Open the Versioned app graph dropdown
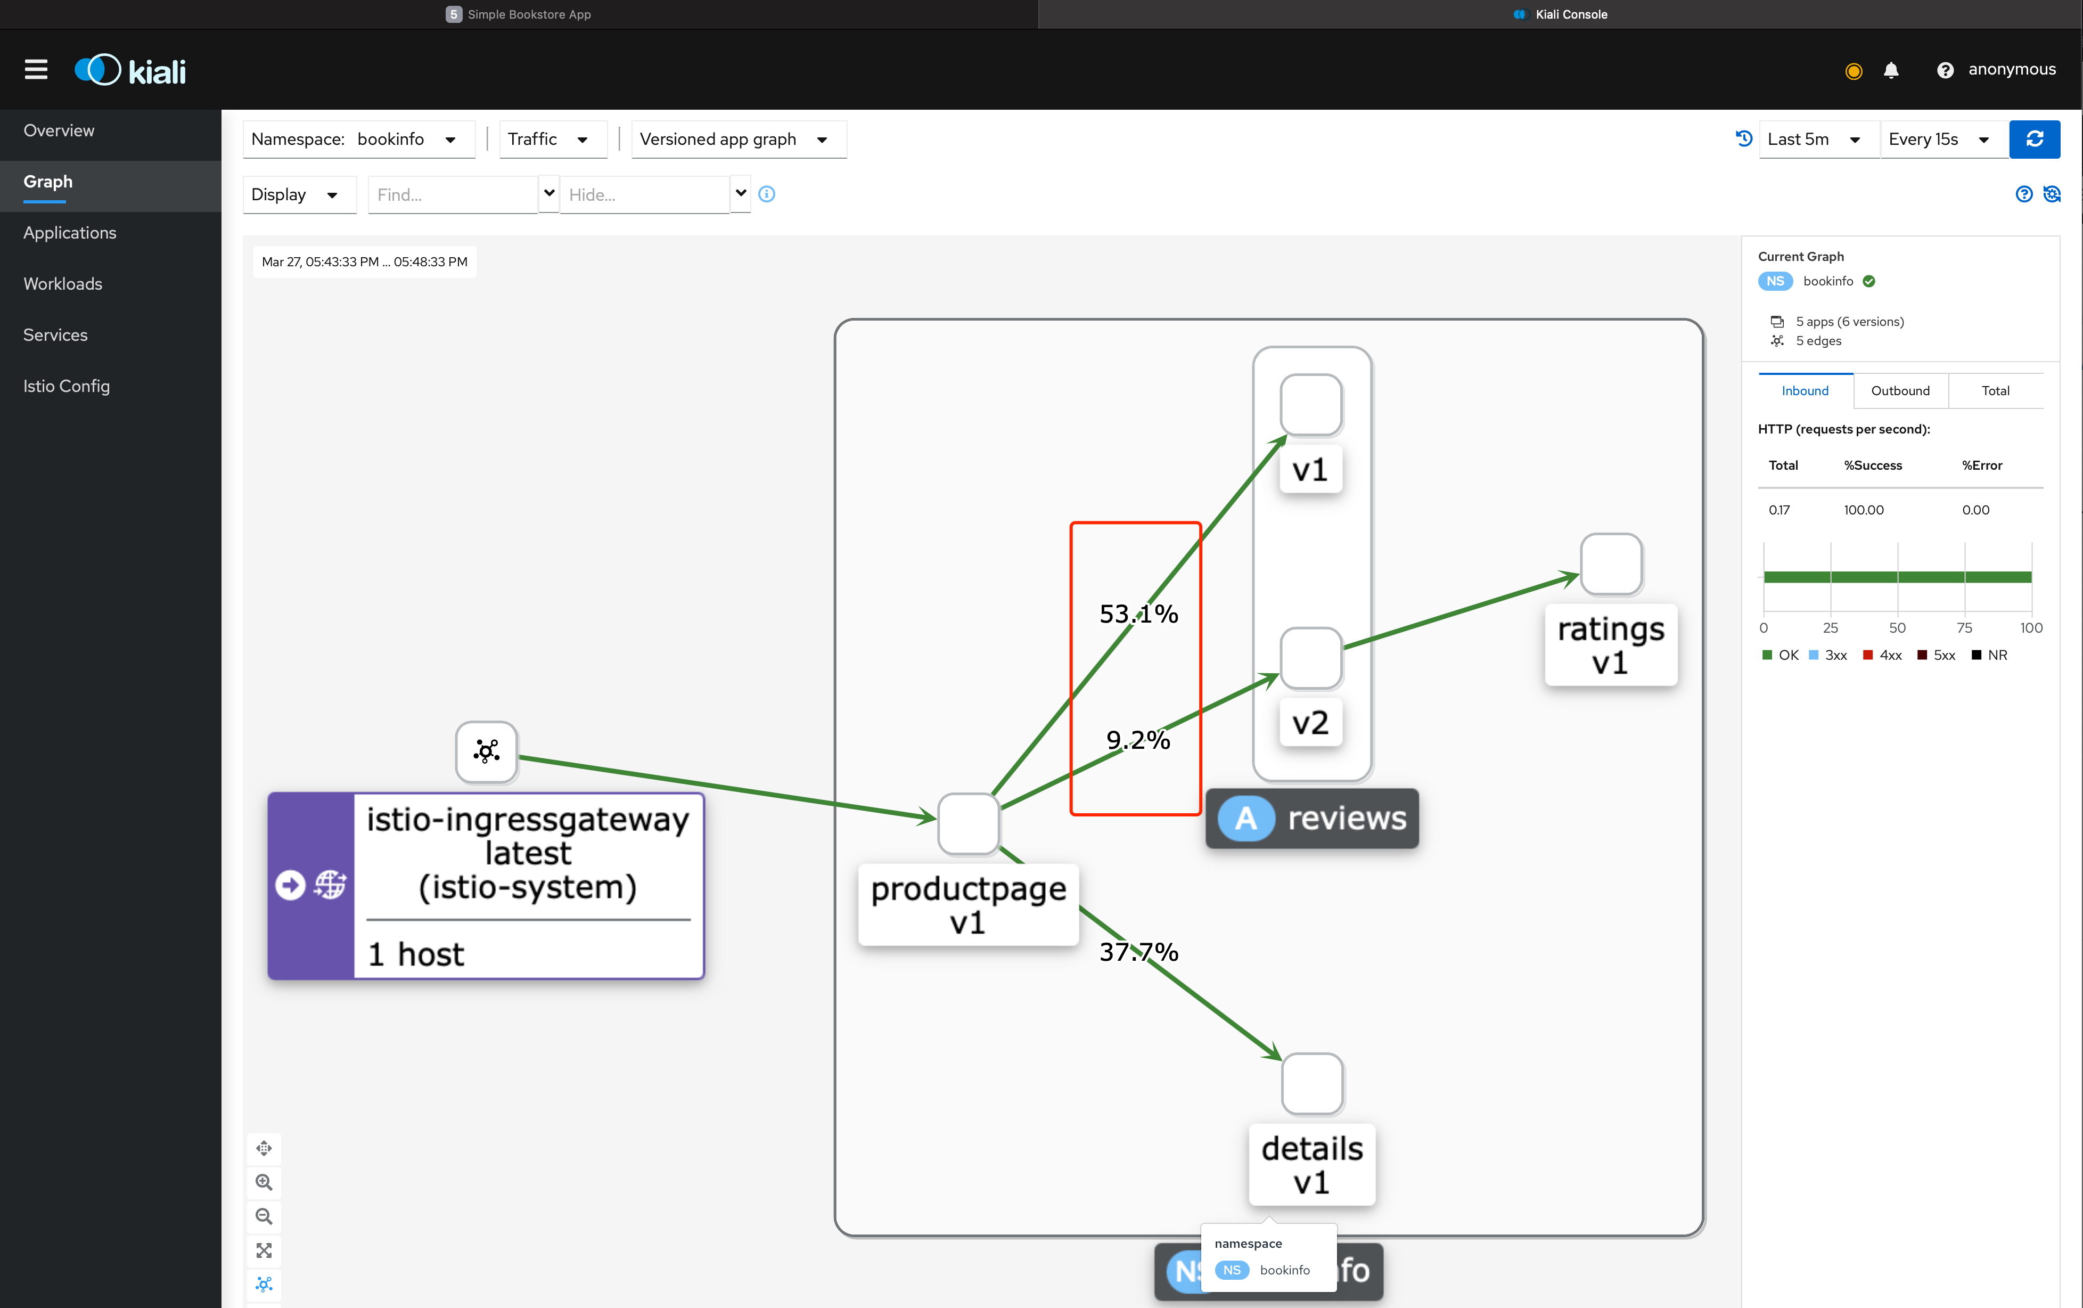Viewport: 2083px width, 1308px height. tap(739, 140)
